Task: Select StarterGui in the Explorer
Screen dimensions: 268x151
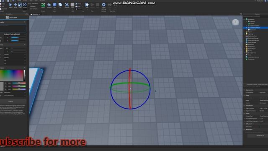Action: point(251,44)
